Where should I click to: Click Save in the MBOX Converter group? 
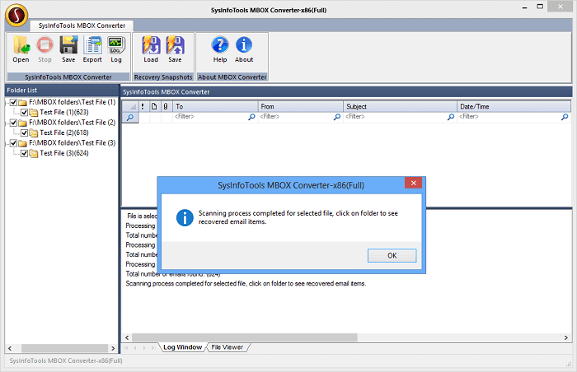coord(68,49)
